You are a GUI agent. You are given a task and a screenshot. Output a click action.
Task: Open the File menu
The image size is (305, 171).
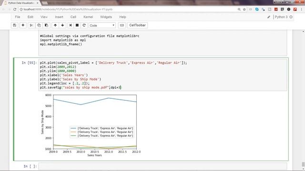[18, 17]
